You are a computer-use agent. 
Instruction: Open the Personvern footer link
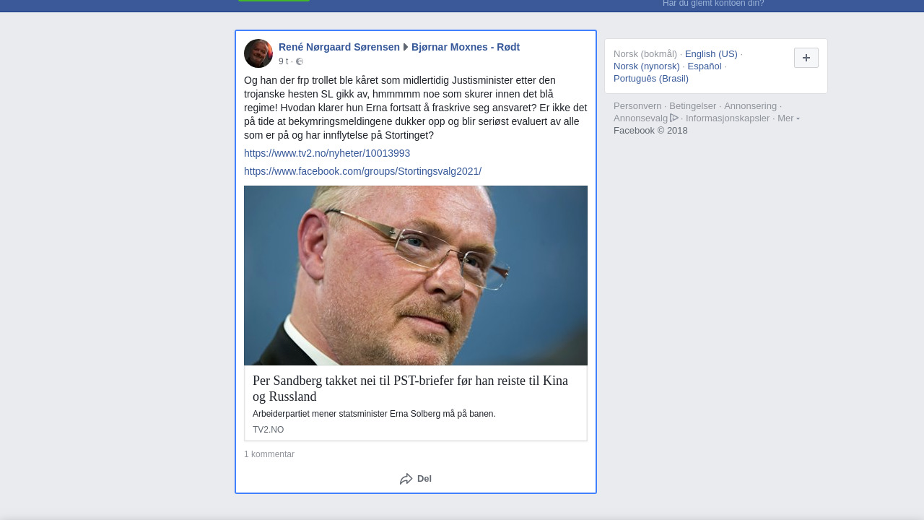click(637, 106)
